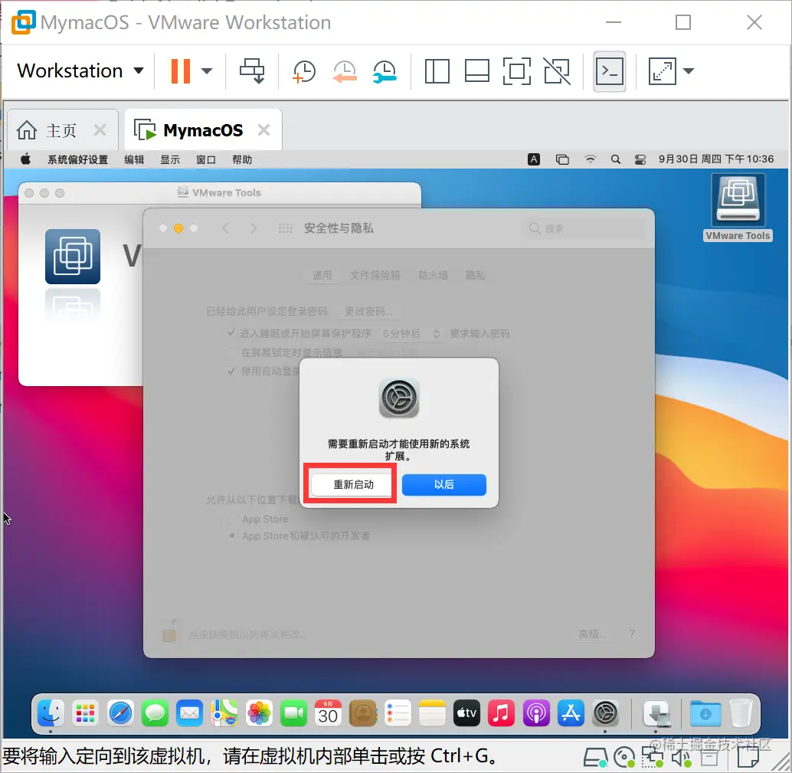Viewport: 792px width, 773px height.
Task: Open the console view button
Action: (x=609, y=71)
